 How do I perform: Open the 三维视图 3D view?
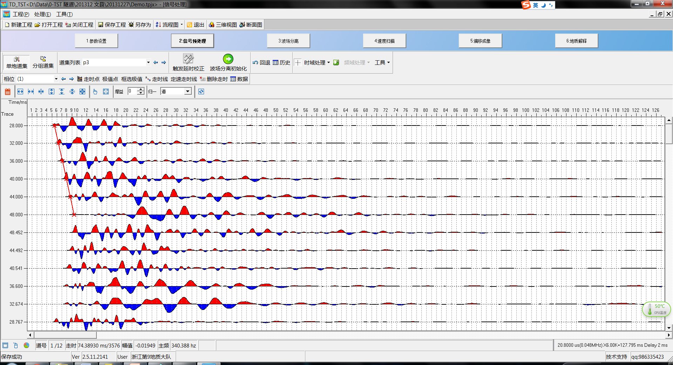click(223, 25)
